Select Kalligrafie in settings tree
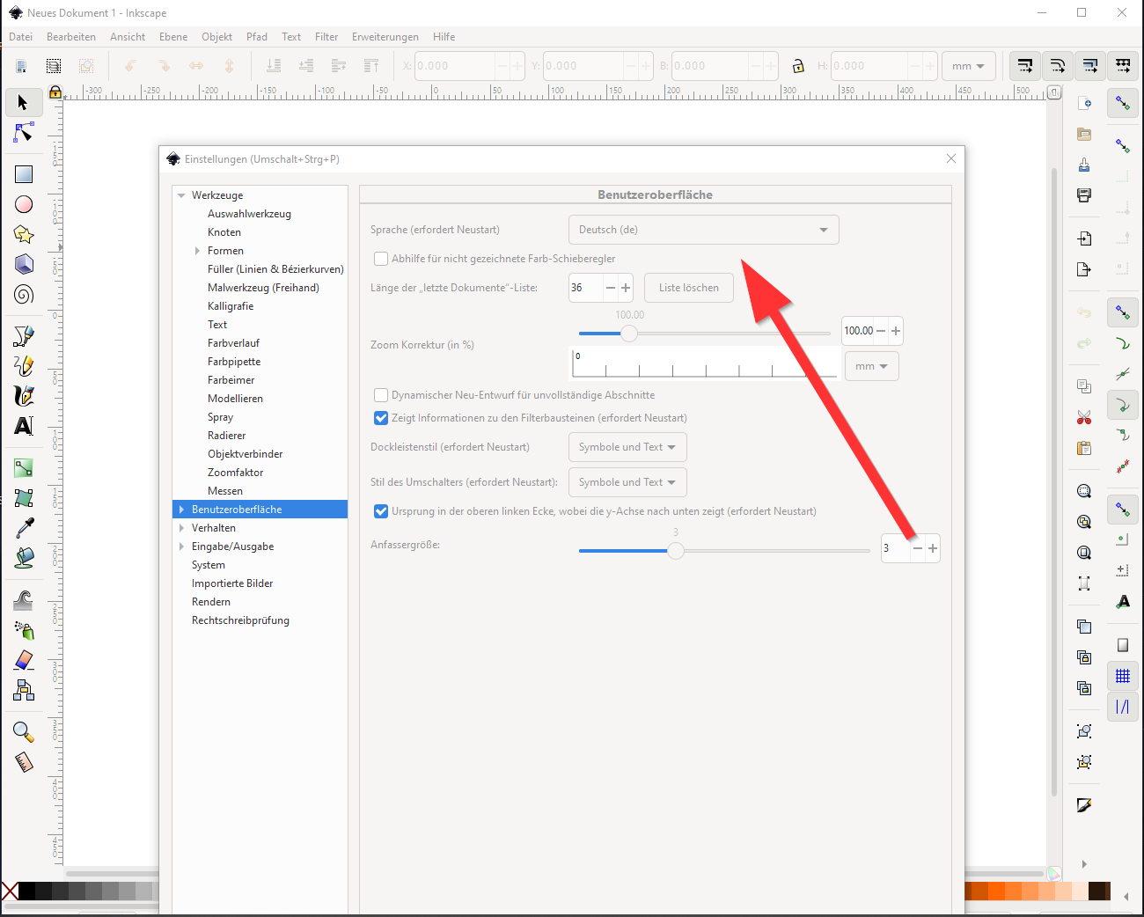 point(231,306)
